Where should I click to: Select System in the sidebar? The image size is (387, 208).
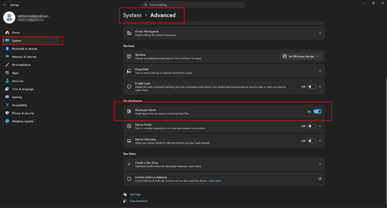pyautogui.click(x=16, y=40)
